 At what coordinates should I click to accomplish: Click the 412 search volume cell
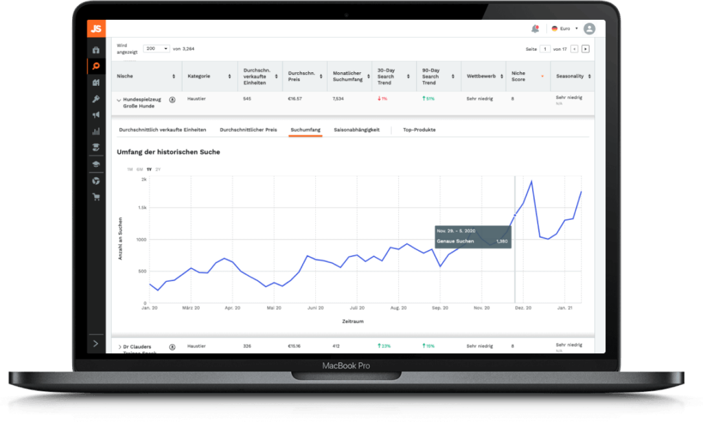[x=336, y=346]
